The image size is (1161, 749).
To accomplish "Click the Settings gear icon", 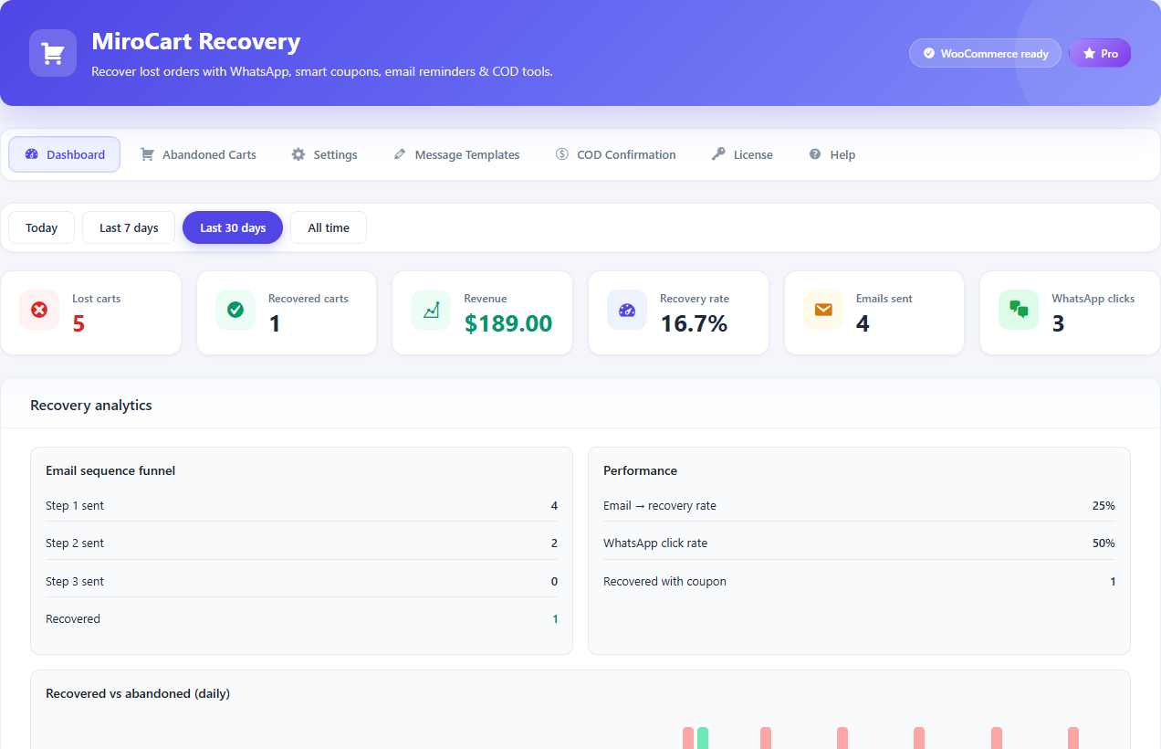I will pyautogui.click(x=298, y=154).
